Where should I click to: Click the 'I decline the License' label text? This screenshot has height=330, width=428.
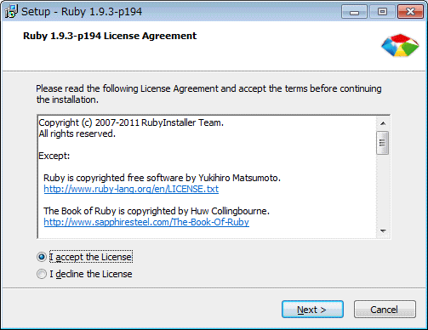click(91, 274)
